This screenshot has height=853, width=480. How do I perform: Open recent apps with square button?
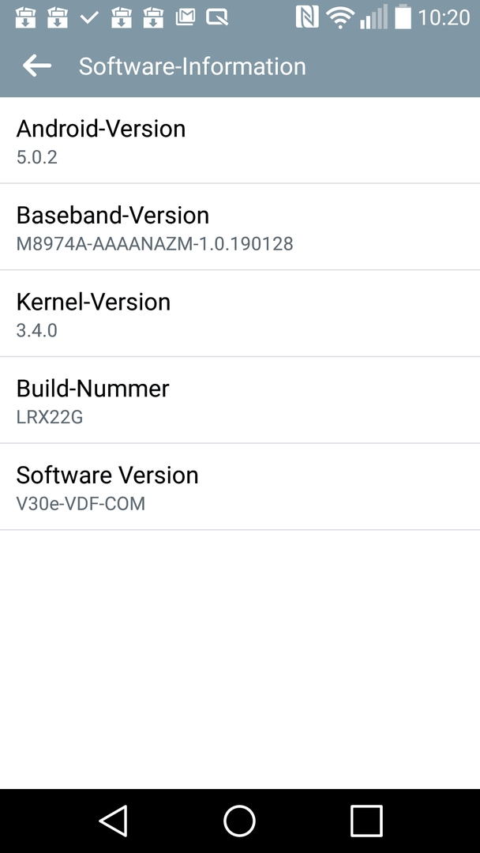pos(366,821)
